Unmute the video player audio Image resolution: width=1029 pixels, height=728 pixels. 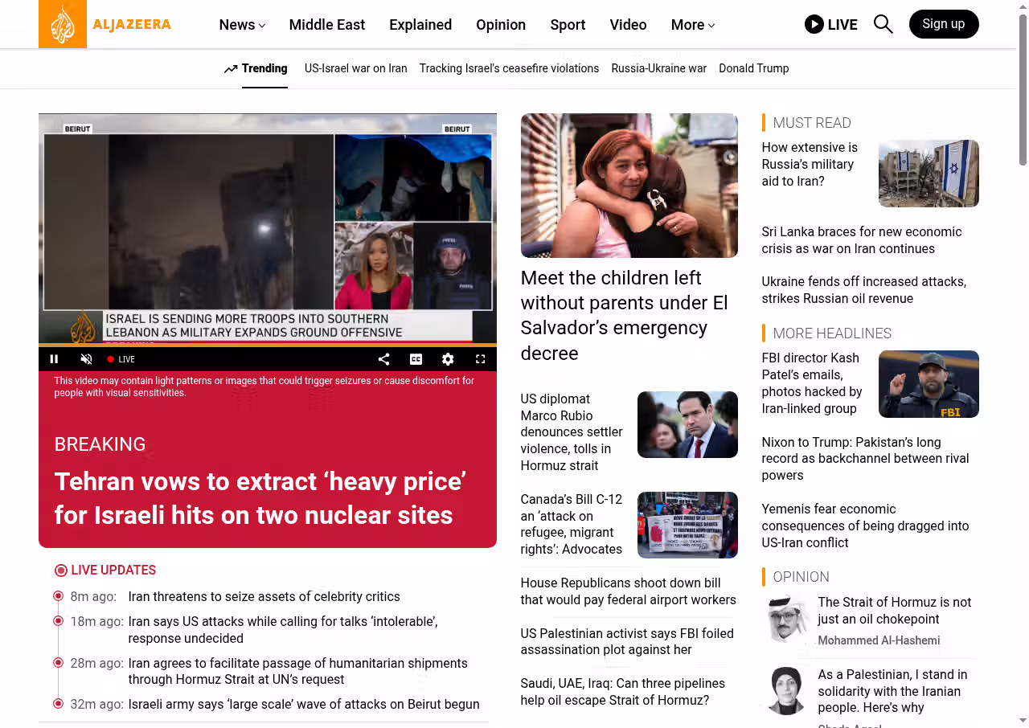coord(86,359)
